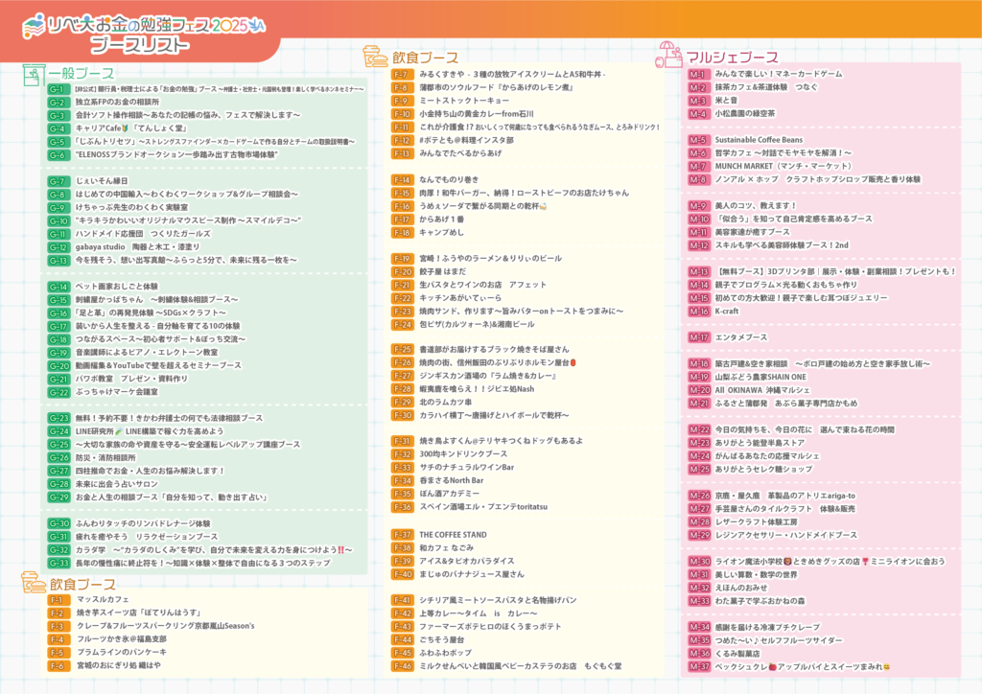This screenshot has width=982, height=694.
Task: Click the 一般ブース counter icon
Action: [33, 75]
